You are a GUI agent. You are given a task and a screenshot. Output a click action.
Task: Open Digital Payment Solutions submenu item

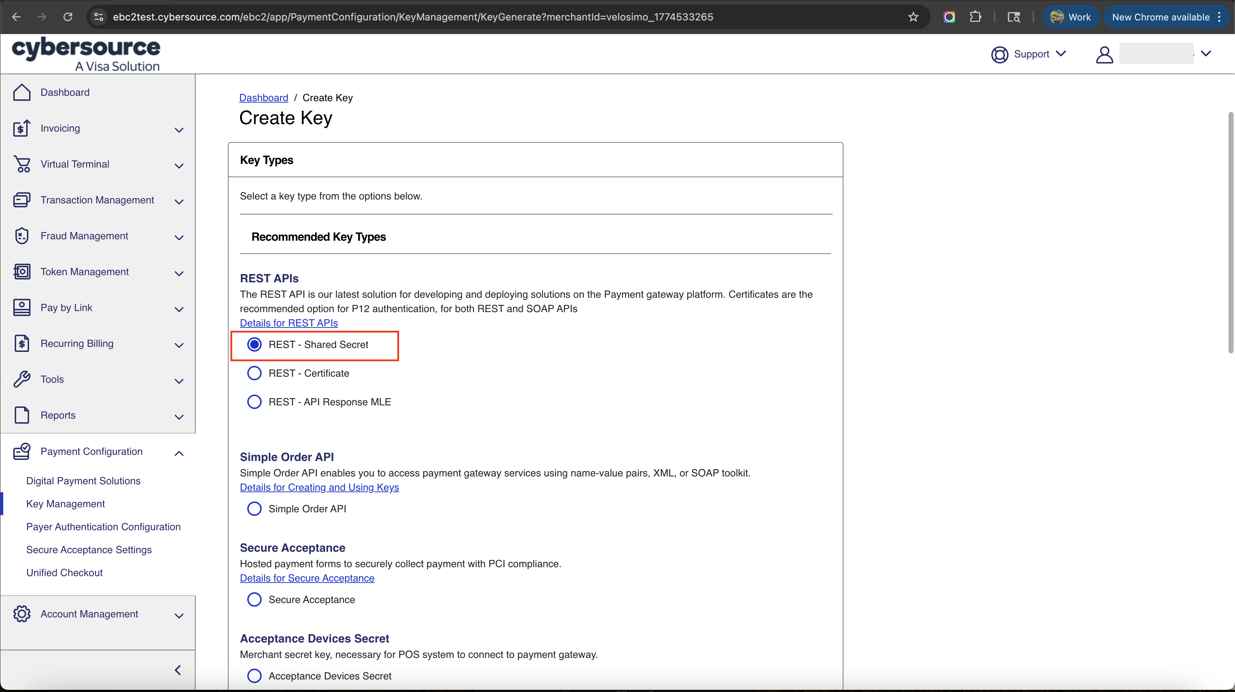[x=83, y=481]
